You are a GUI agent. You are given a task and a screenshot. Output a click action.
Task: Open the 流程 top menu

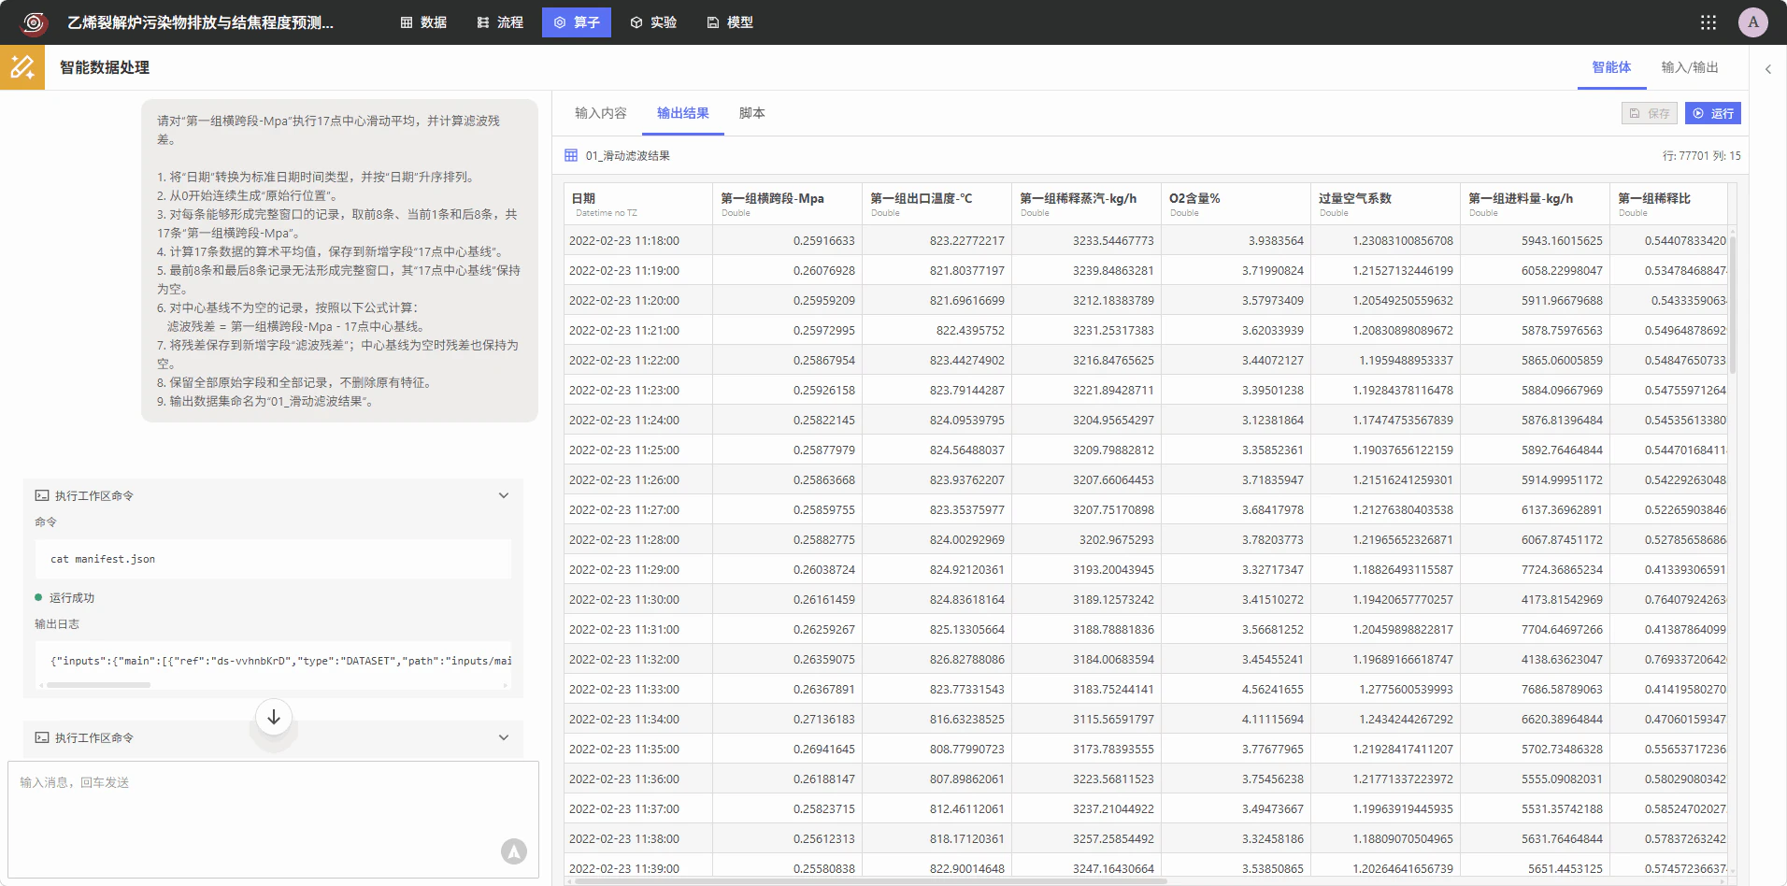pos(500,22)
